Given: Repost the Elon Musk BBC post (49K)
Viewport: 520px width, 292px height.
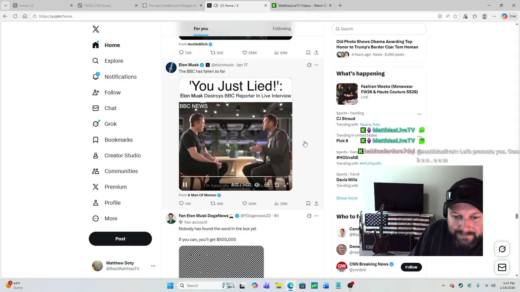Looking at the screenshot, I should (217, 204).
